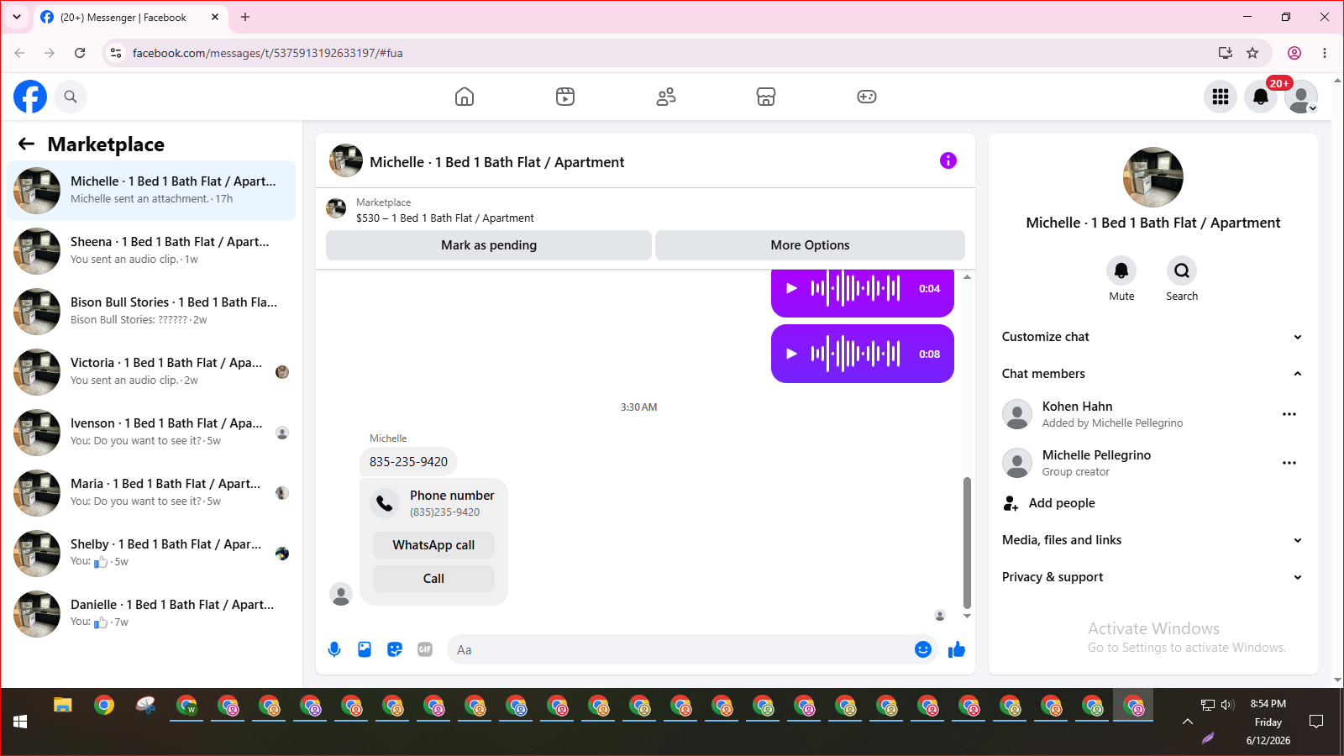The width and height of the screenshot is (1344, 756).
Task: Open the $530 marketplace listing link
Action: (x=445, y=218)
